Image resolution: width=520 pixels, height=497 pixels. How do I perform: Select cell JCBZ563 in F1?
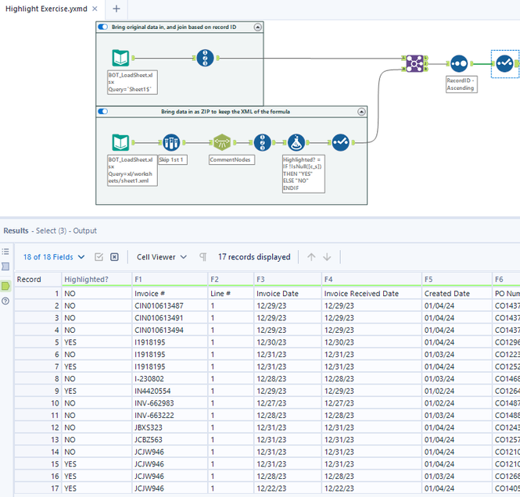[170, 440]
